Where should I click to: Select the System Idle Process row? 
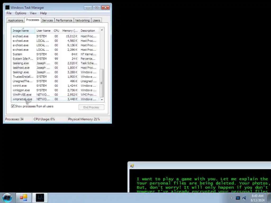(x=55, y=59)
